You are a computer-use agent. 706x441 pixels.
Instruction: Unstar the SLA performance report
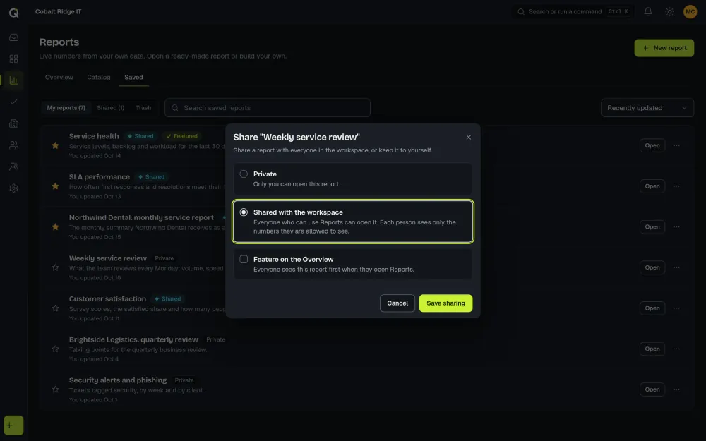pyautogui.click(x=55, y=186)
